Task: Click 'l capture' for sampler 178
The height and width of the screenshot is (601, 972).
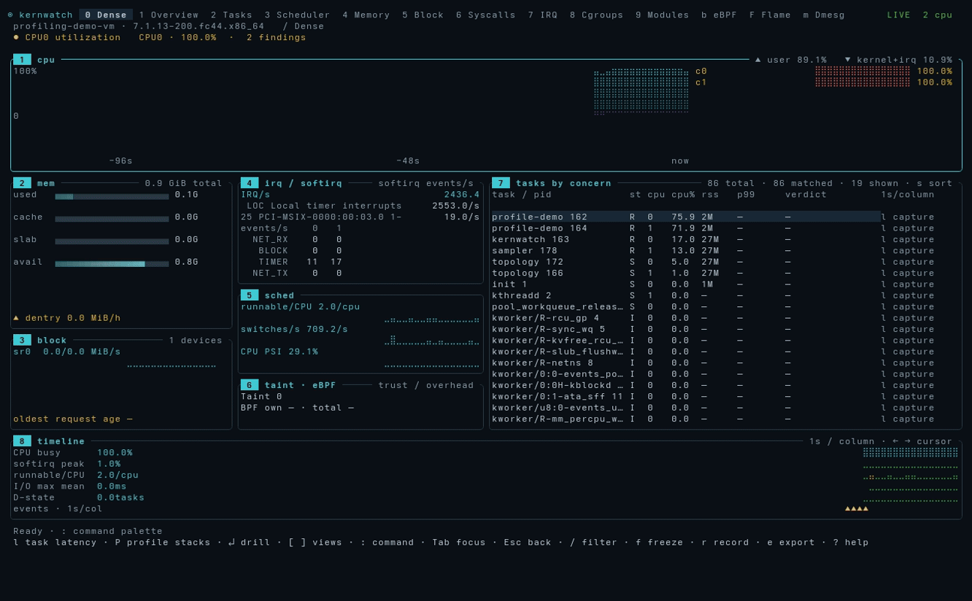Action: [x=907, y=250]
